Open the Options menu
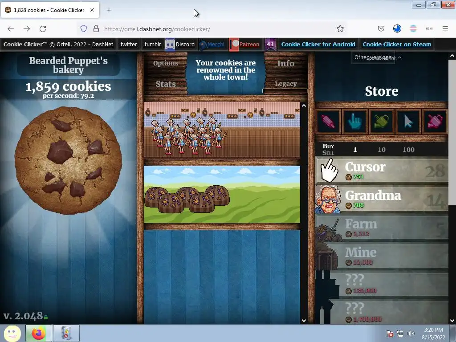 click(166, 63)
